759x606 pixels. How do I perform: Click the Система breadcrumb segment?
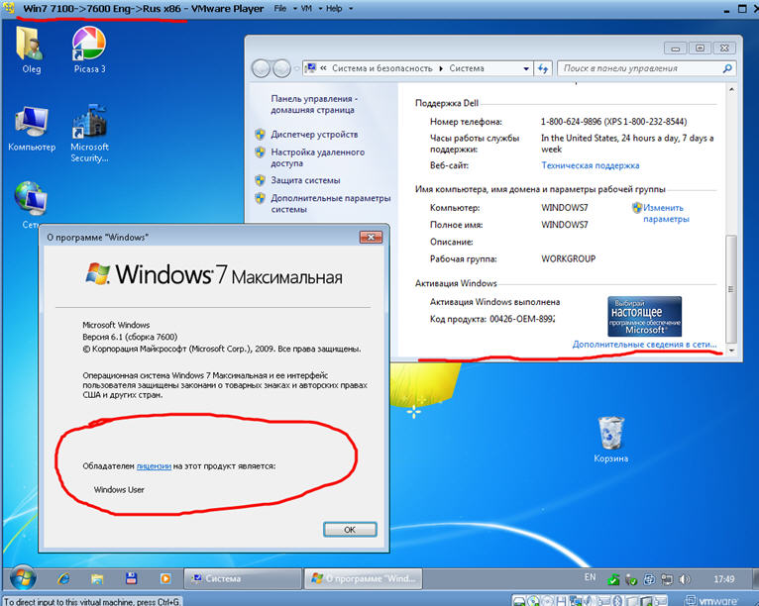467,68
